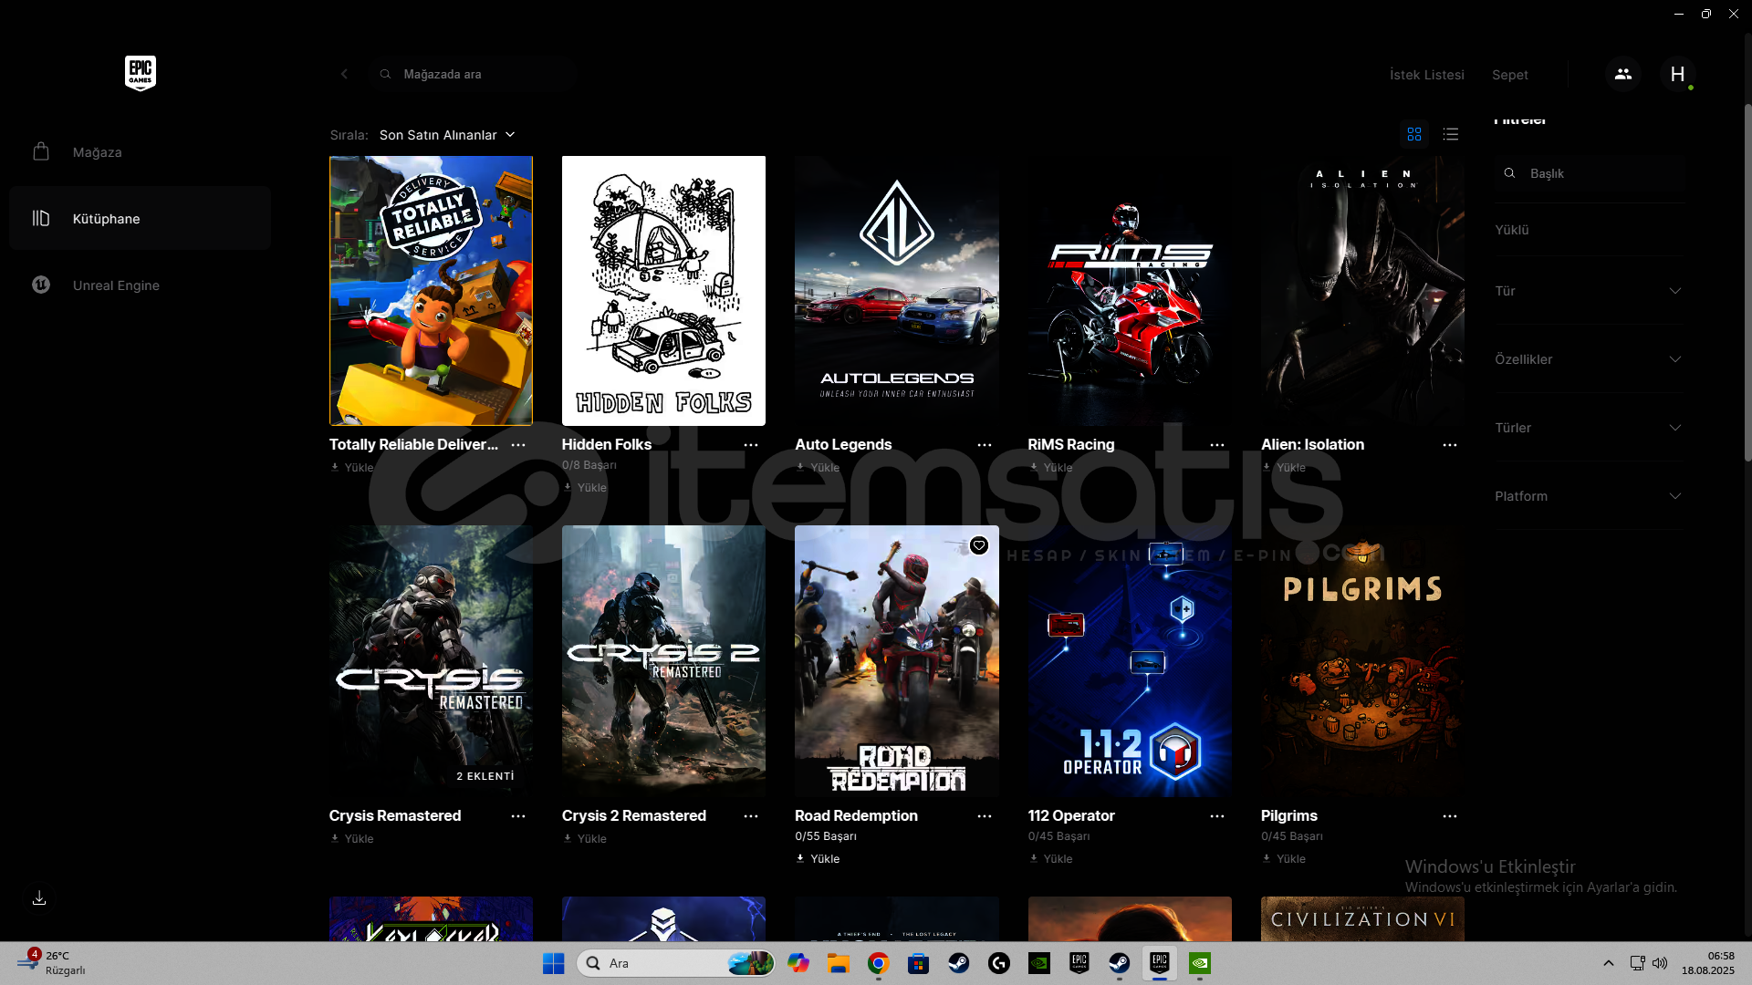Open three-dot menu for RiMS Racing

1217,445
